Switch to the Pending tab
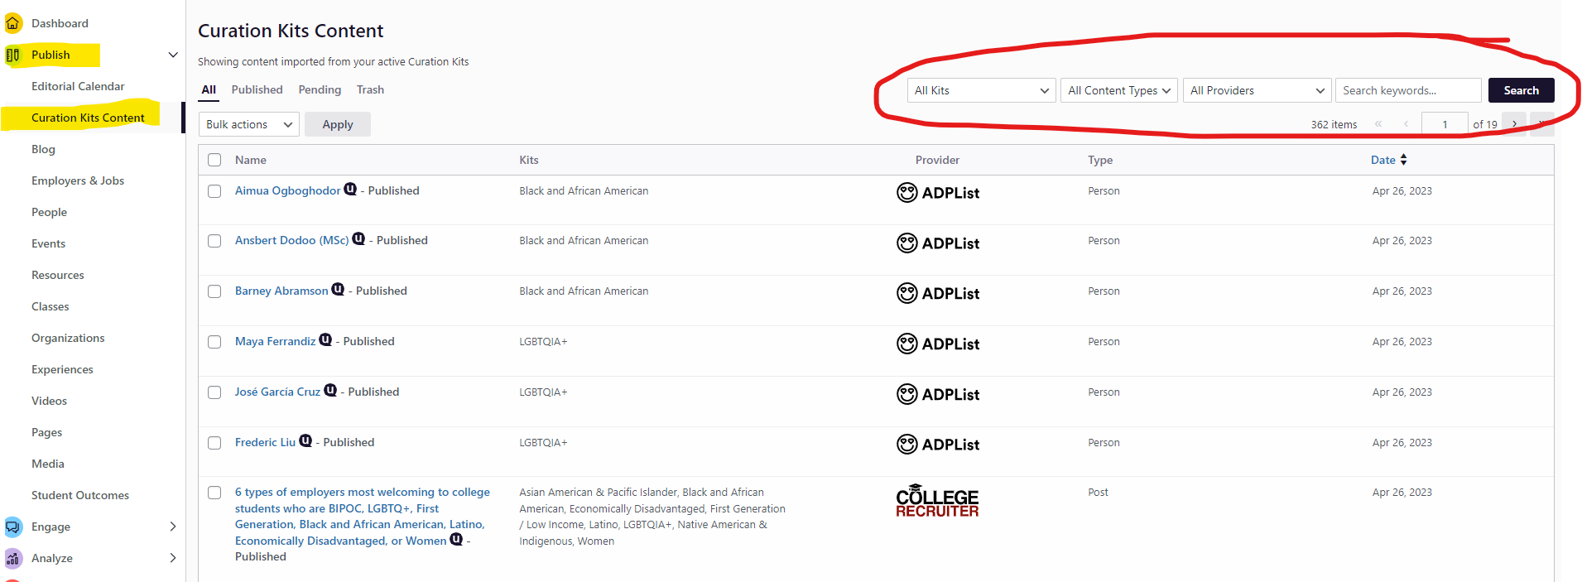 pos(320,89)
